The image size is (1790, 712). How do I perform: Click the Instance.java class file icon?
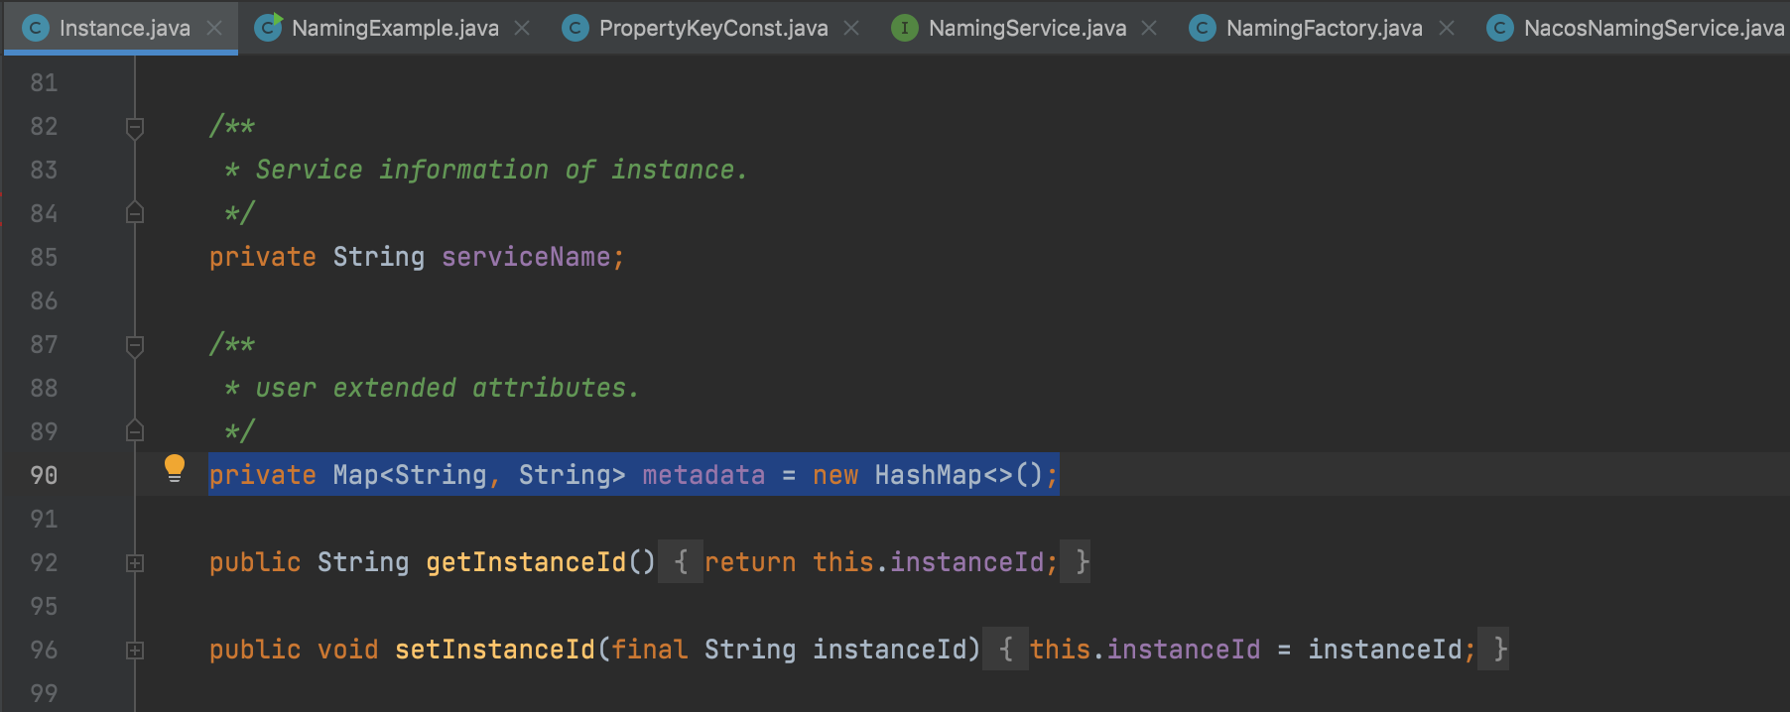point(36,28)
